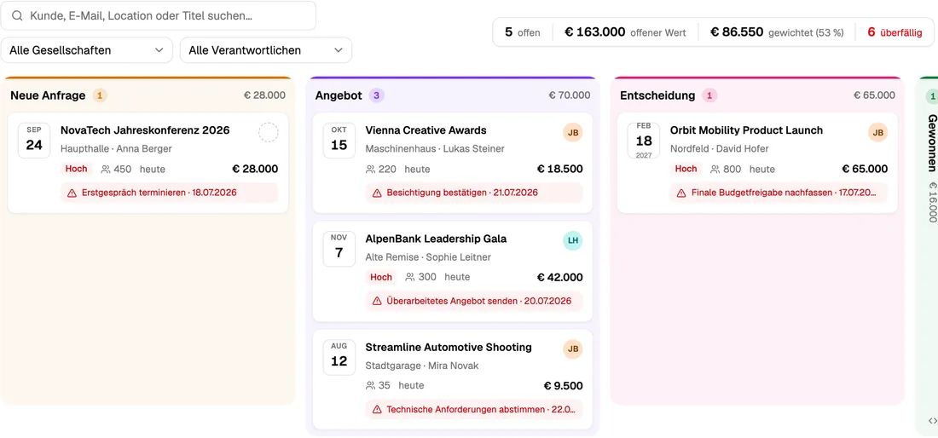Click the Entscheidung column header
Screen dimensions: 938x438
(x=657, y=95)
